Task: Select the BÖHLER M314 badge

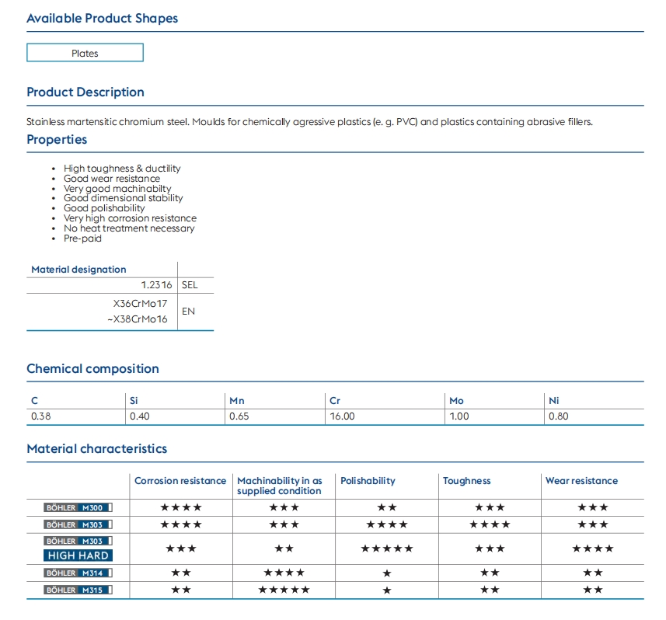Action: tap(78, 573)
